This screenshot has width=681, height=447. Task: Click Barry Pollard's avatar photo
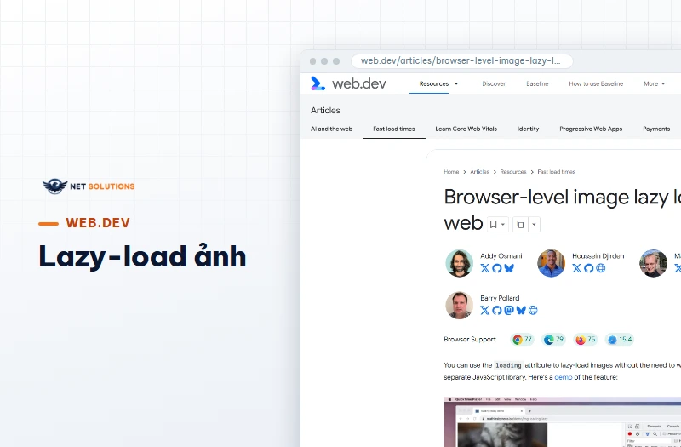(459, 306)
